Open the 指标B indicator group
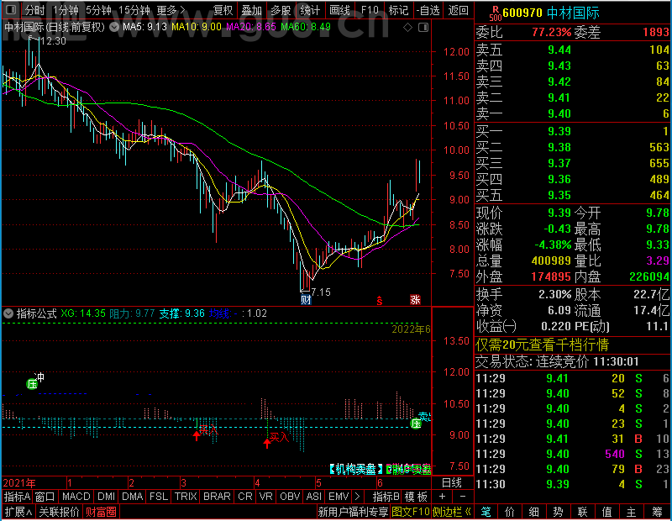The height and width of the screenshot is (521, 672). click(386, 497)
